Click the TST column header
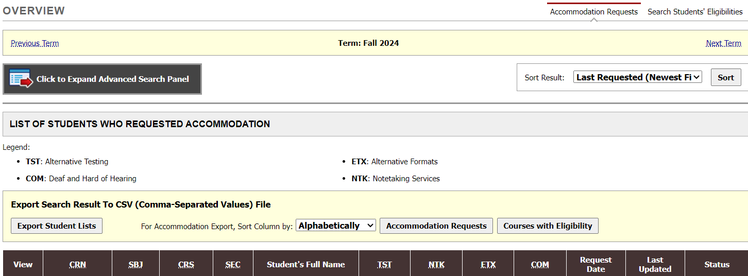 click(x=384, y=265)
